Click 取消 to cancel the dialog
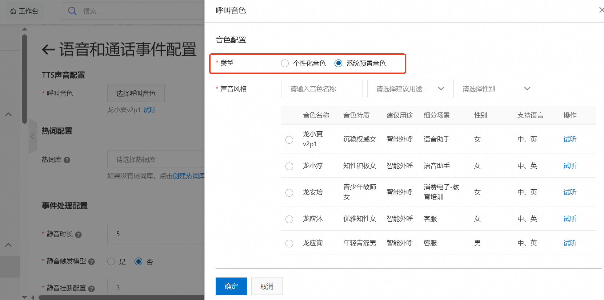The width and height of the screenshot is (604, 300). click(x=267, y=286)
